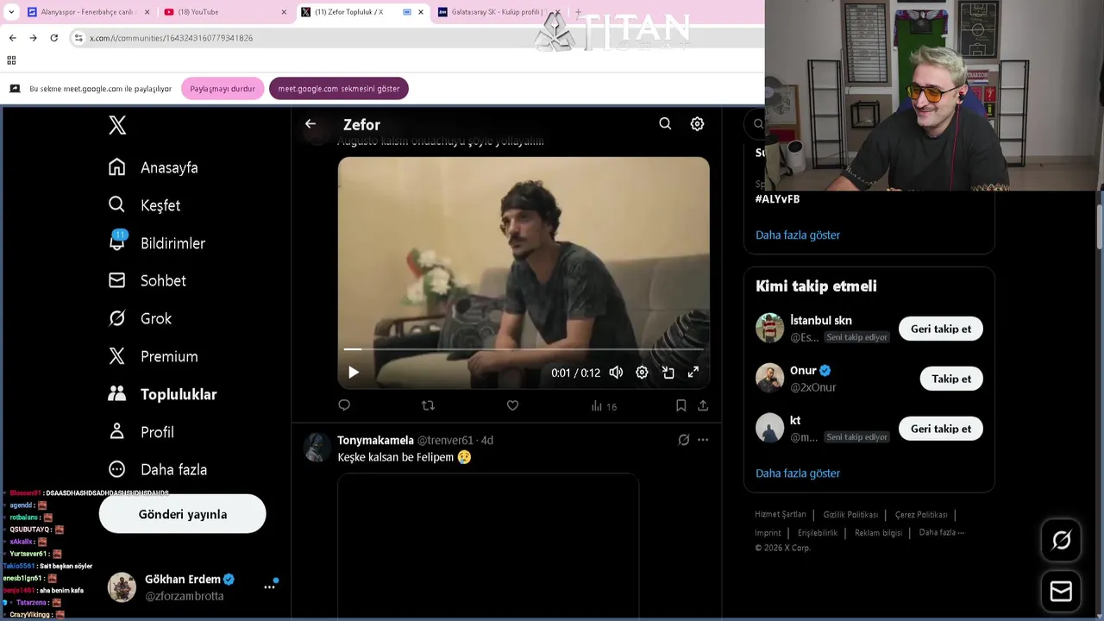This screenshot has width=1104, height=621.
Task: Click Imprint footer link
Action: (768, 533)
